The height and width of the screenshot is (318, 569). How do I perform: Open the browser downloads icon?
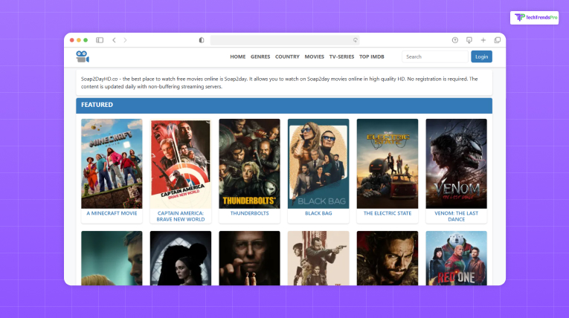(469, 40)
